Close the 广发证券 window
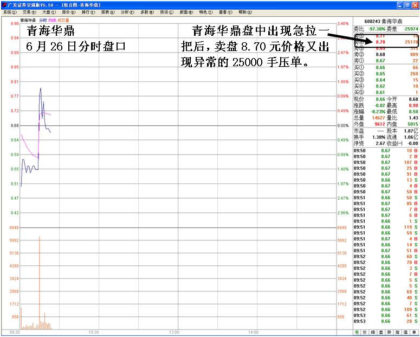The width and height of the screenshot is (420, 337). (x=415, y=5)
